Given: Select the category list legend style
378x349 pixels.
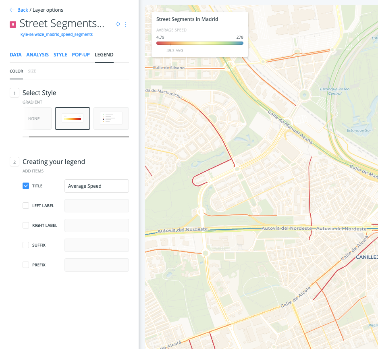Looking at the screenshot, I should tap(111, 118).
